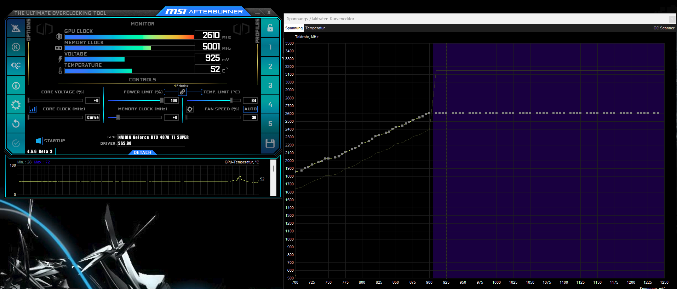Click the GPU-Temperatur graph label

tap(242, 162)
